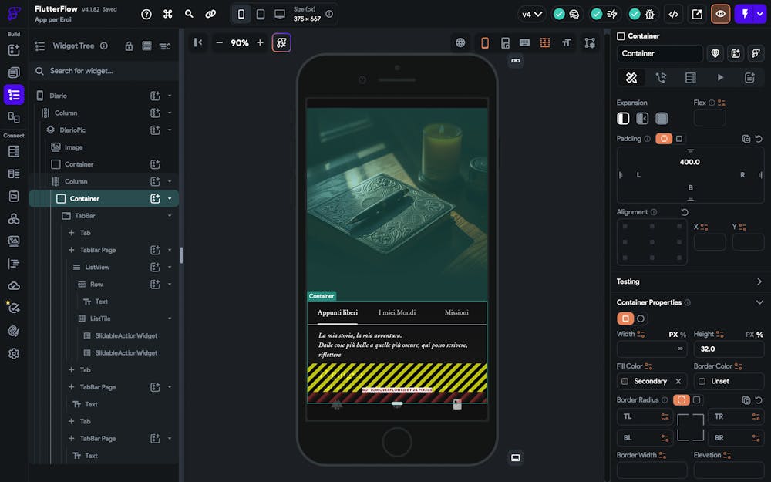Open keyboard shortcuts command icon

(167, 14)
